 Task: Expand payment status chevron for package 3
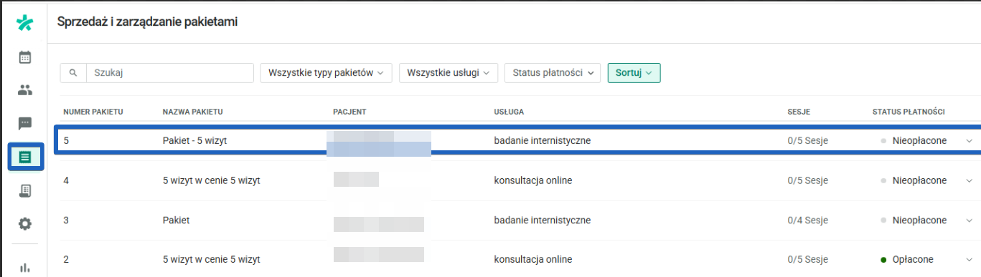(x=970, y=220)
